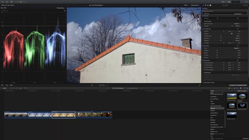
Task: Click the Rotation dial control
Action: (232, 33)
